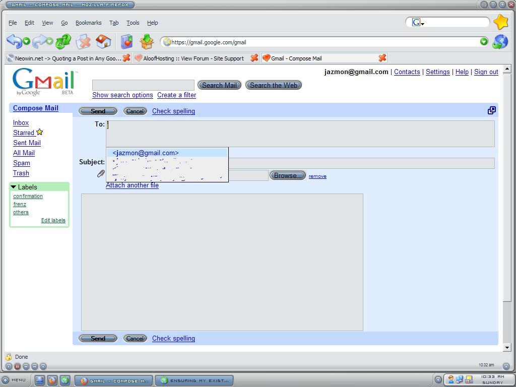The width and height of the screenshot is (516, 387).
Task: Click the Edit labels link
Action: click(x=53, y=221)
